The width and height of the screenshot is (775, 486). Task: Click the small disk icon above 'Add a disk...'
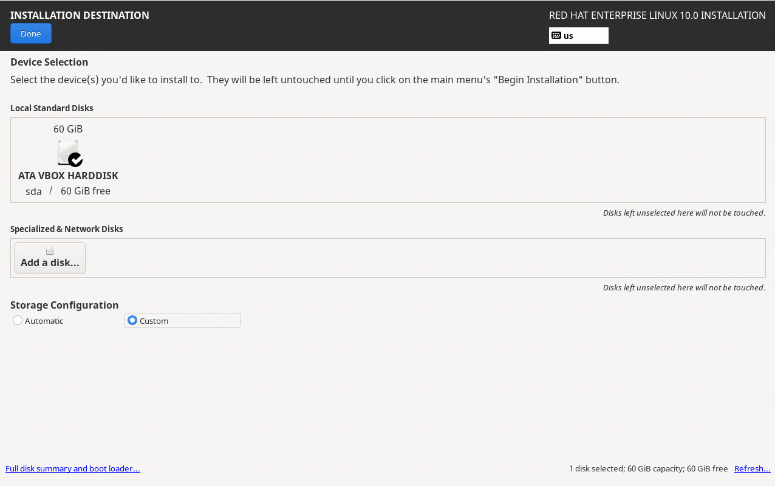point(50,250)
